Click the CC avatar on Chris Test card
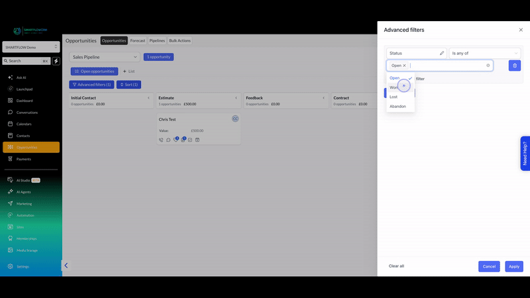 [x=235, y=119]
